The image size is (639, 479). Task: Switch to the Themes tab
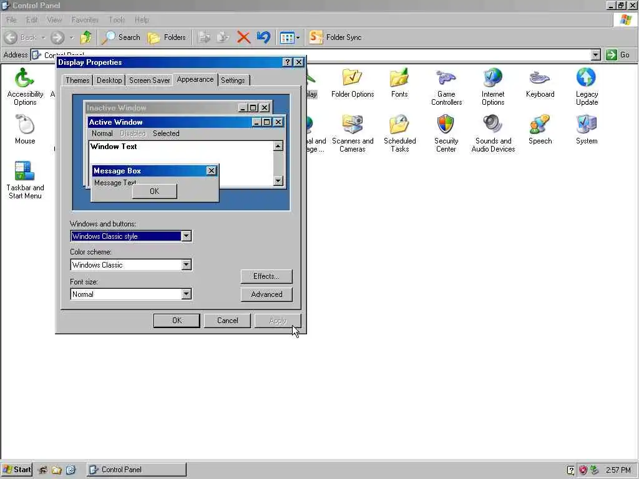pos(77,80)
